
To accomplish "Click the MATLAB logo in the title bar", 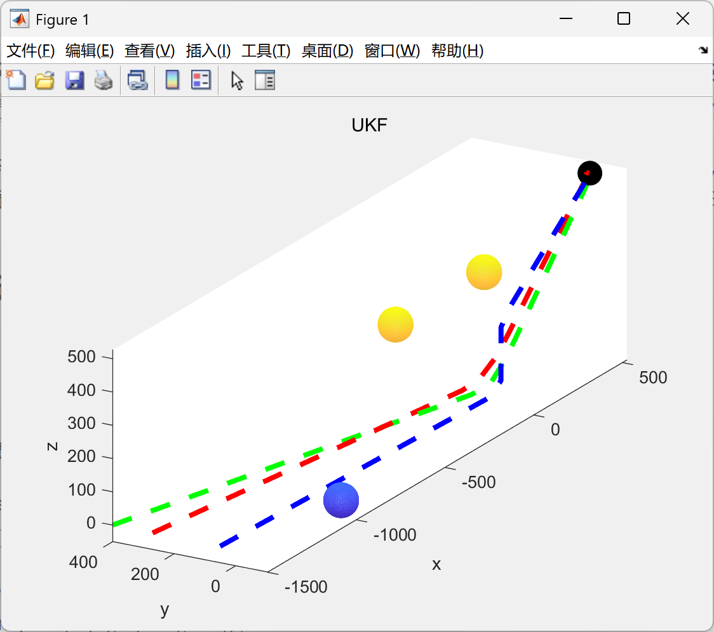I will coord(19,19).
